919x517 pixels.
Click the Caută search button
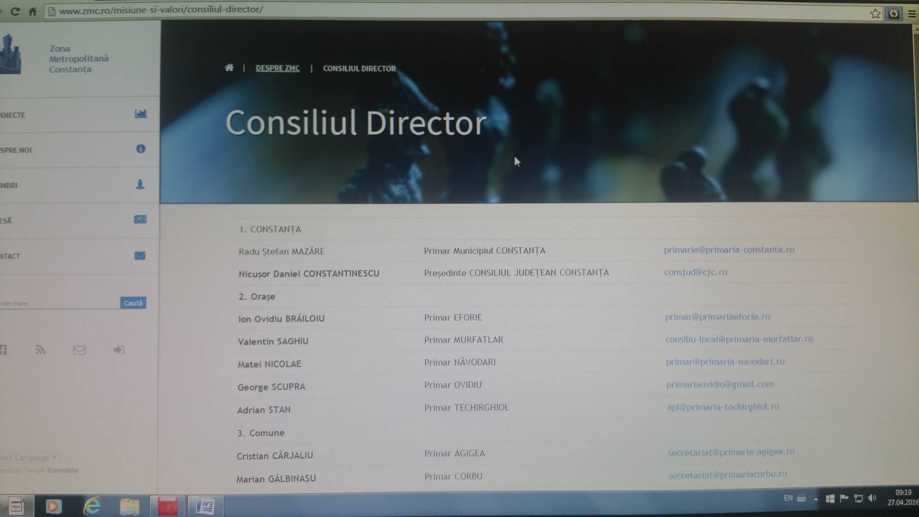(x=133, y=303)
